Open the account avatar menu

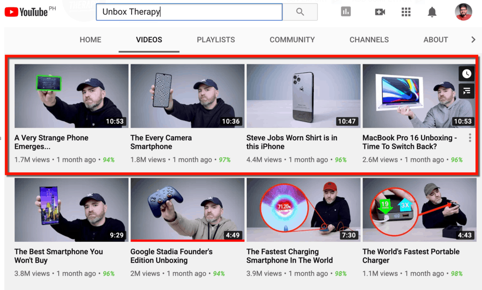click(x=464, y=12)
